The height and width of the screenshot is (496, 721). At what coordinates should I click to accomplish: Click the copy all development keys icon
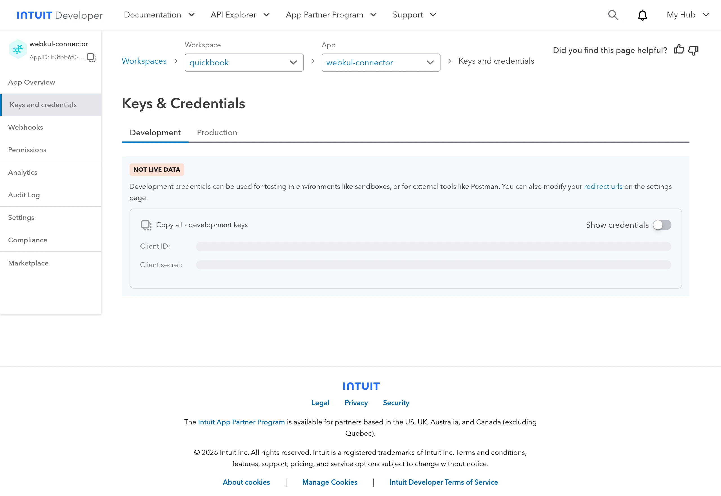point(146,225)
